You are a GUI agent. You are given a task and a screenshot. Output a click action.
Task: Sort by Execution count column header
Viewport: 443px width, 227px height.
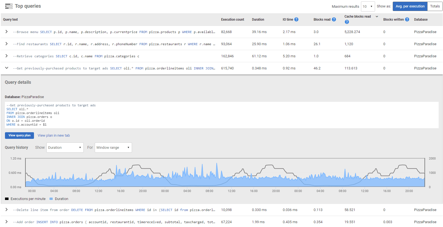tap(232, 20)
